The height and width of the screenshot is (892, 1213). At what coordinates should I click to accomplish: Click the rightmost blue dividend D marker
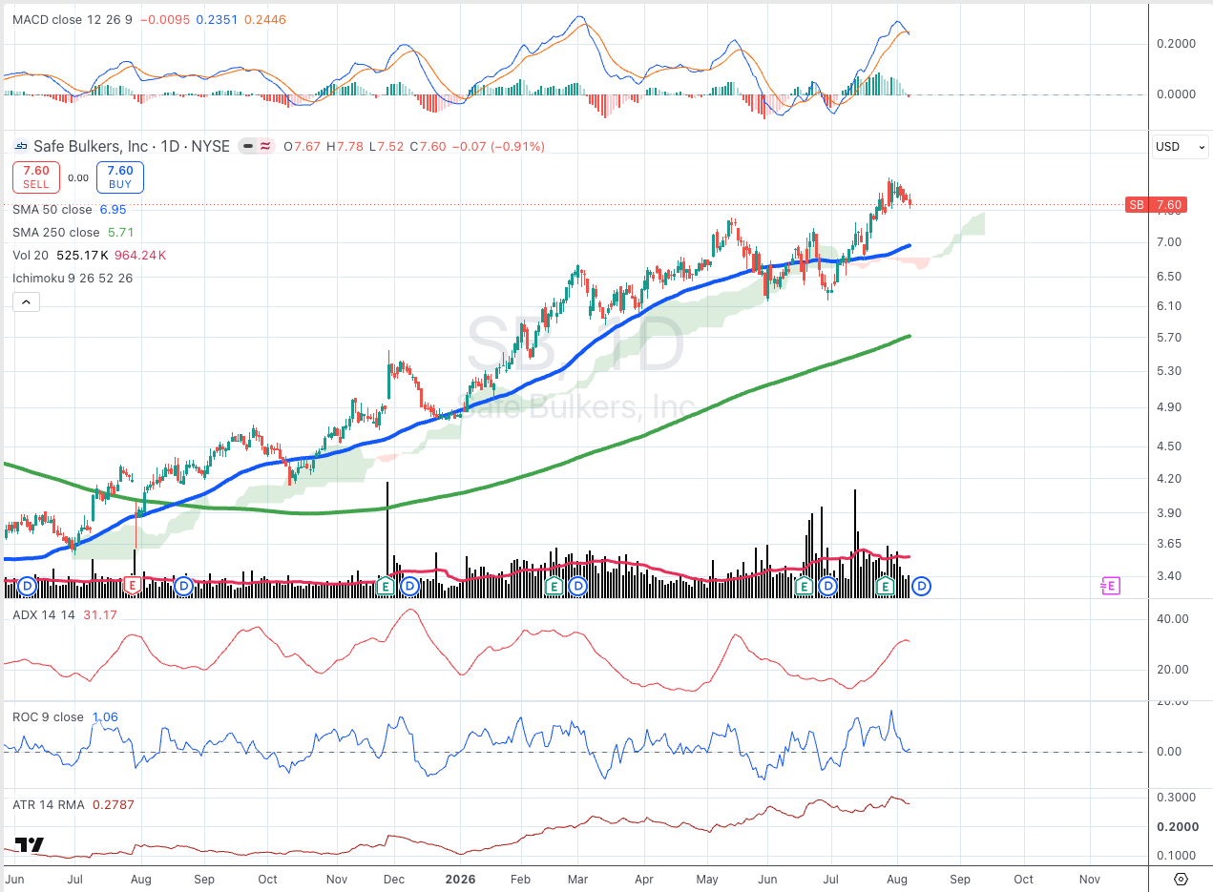click(x=922, y=586)
